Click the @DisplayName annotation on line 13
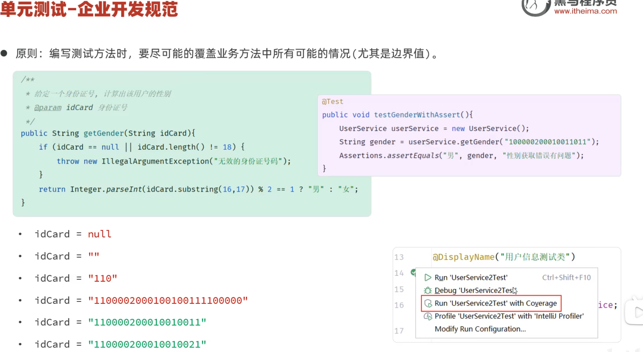Screen dimensions: 643x352 pyautogui.click(x=464, y=257)
